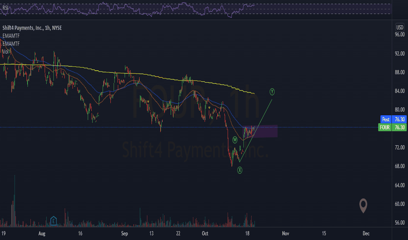This screenshot has width=408, height=240.
Task: Click the earnings 'E' marker icon
Action: (x=53, y=221)
